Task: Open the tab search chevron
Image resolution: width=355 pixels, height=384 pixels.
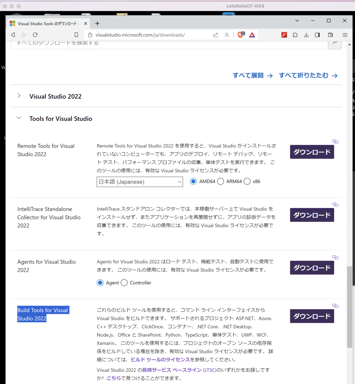Action: point(297,20)
